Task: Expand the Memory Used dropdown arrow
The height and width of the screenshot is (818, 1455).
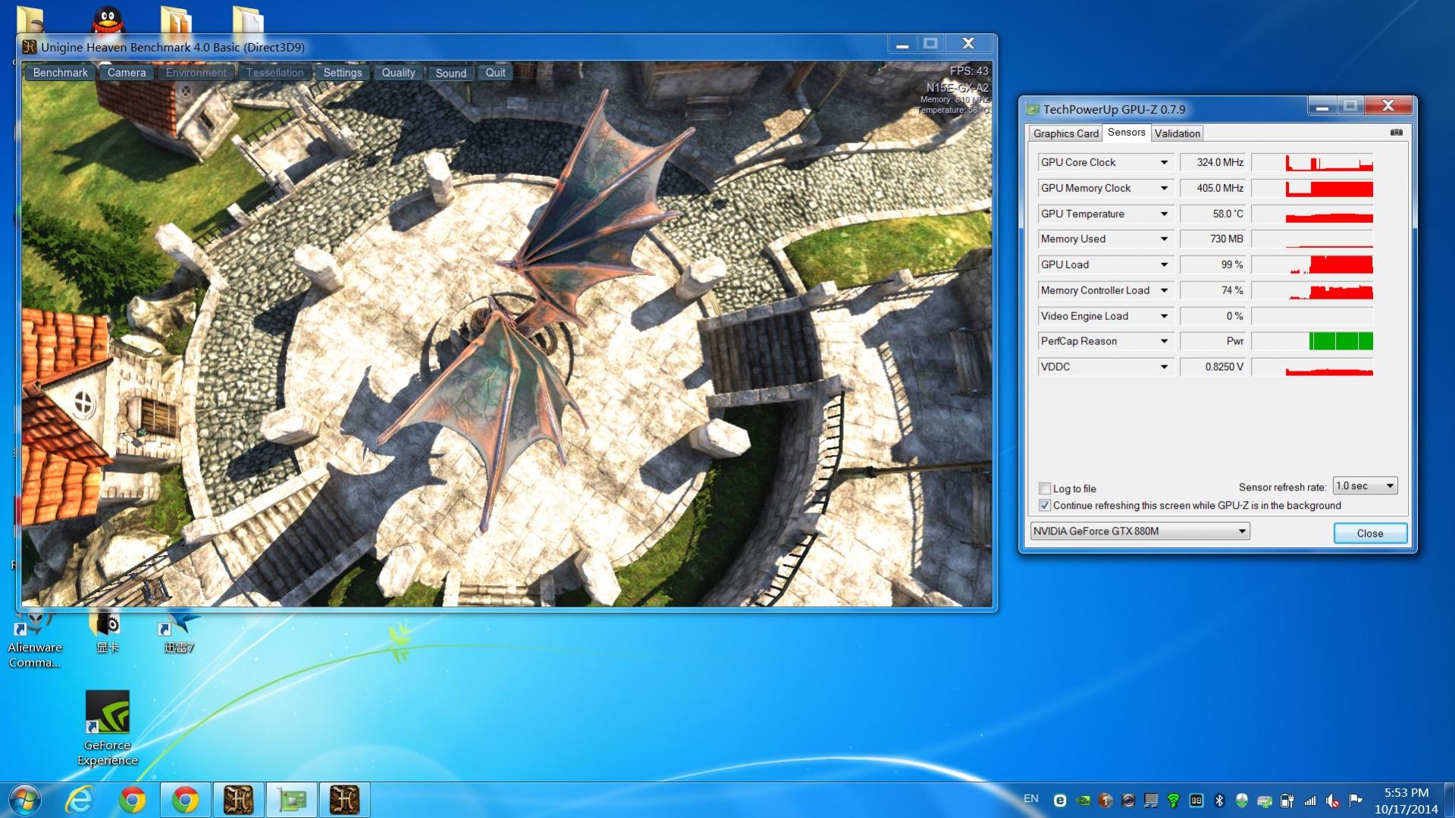Action: tap(1164, 239)
